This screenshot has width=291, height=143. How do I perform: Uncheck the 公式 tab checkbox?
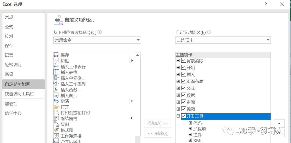[x=183, y=88]
